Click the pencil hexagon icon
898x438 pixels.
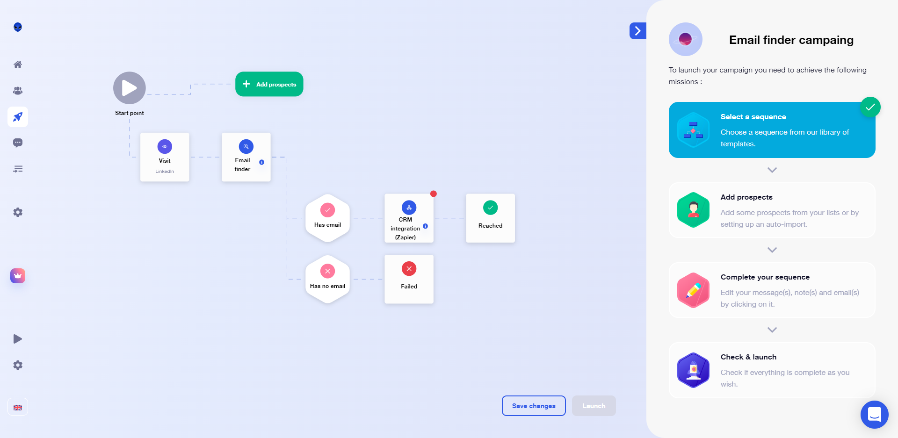(x=694, y=290)
